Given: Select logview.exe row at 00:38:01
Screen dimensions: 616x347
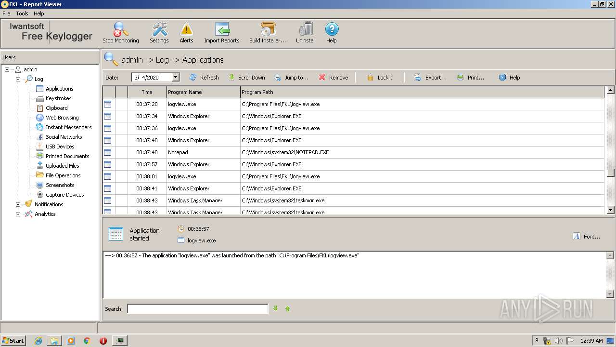Looking at the screenshot, I should [353, 176].
